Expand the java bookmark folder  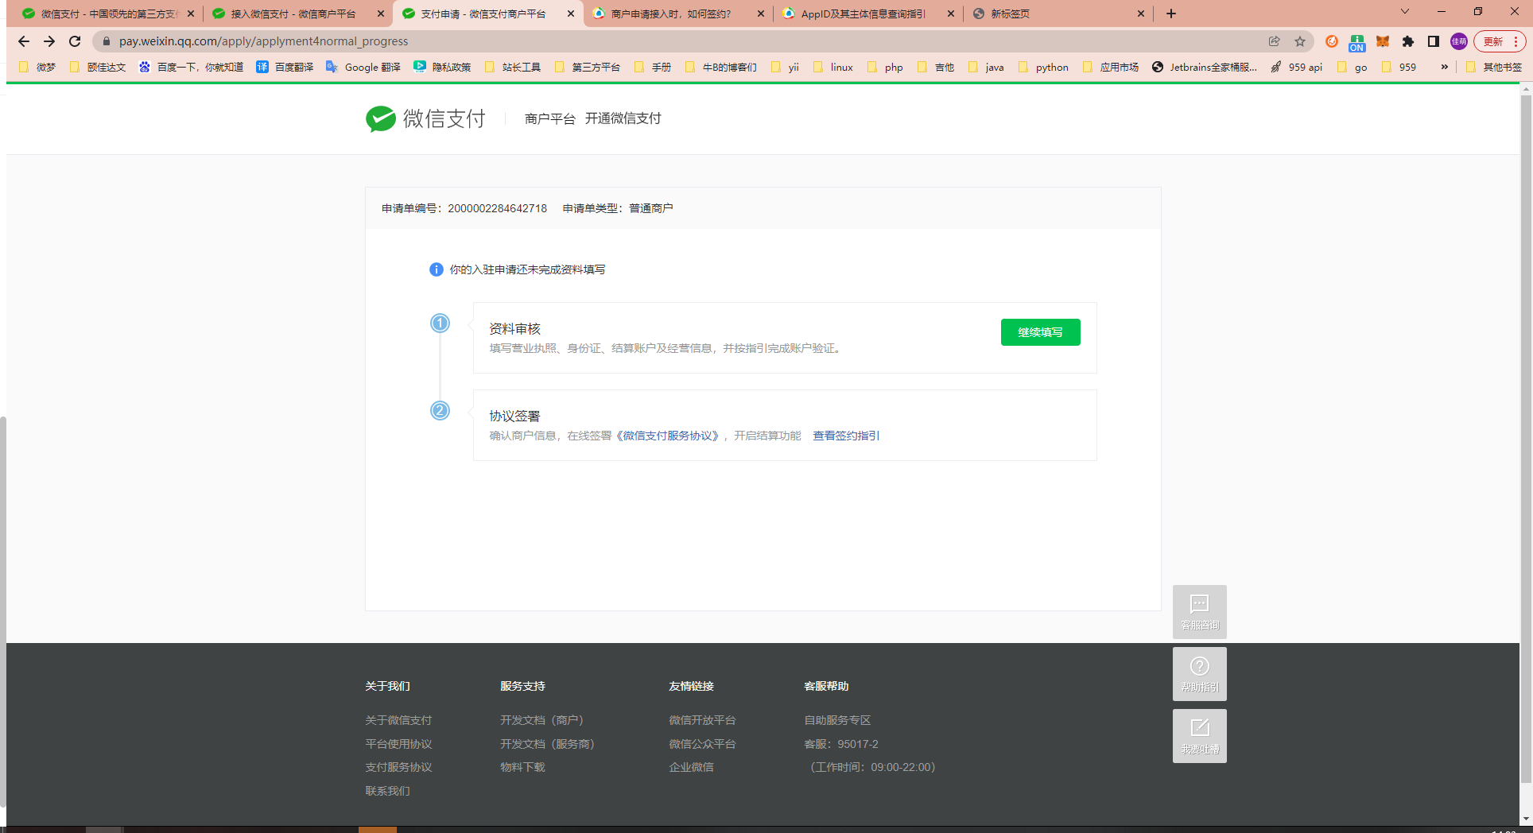986,67
